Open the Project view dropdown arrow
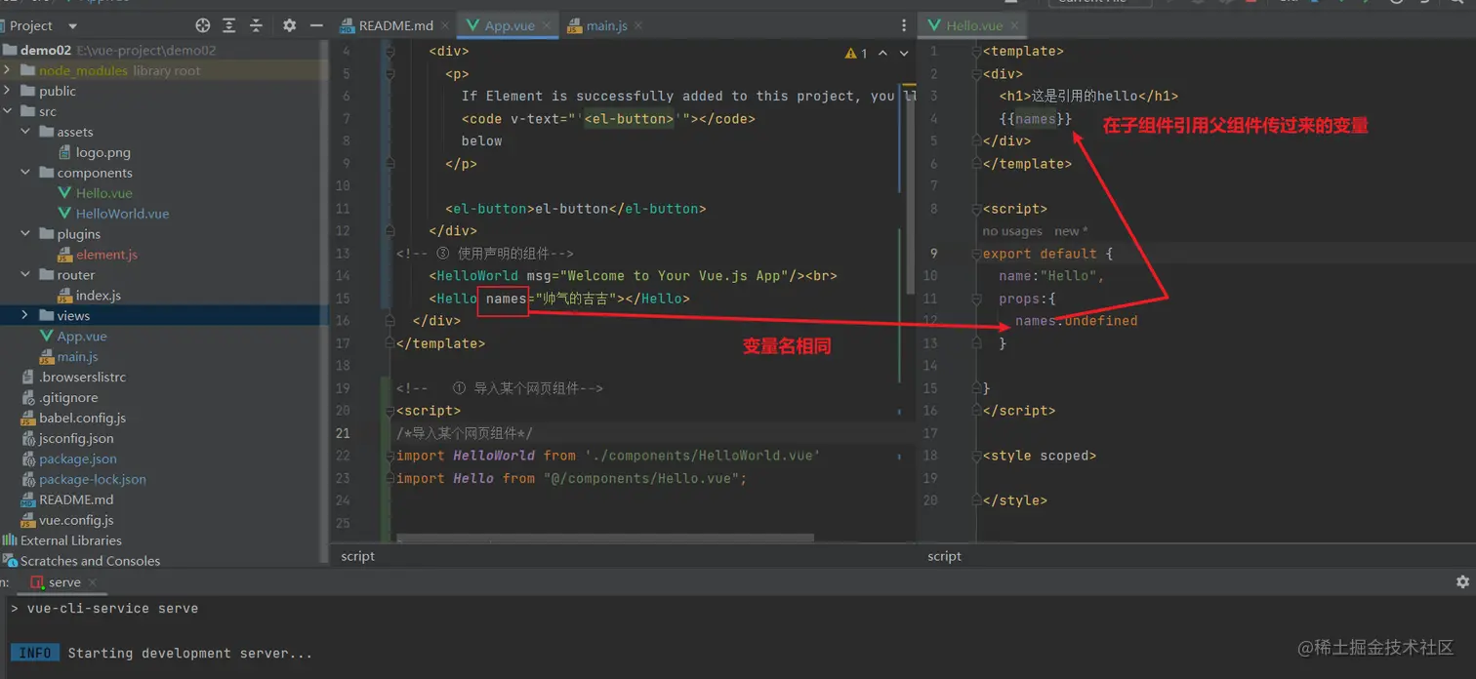The image size is (1476, 679). pos(72,26)
